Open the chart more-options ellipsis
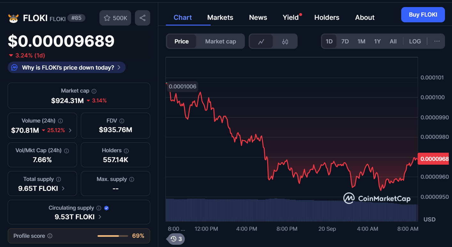 pos(437,41)
